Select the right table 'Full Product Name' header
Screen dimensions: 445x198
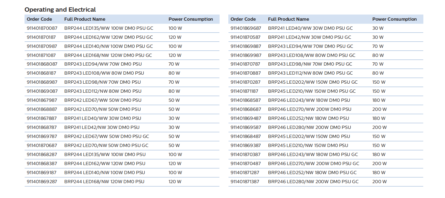click(288, 19)
